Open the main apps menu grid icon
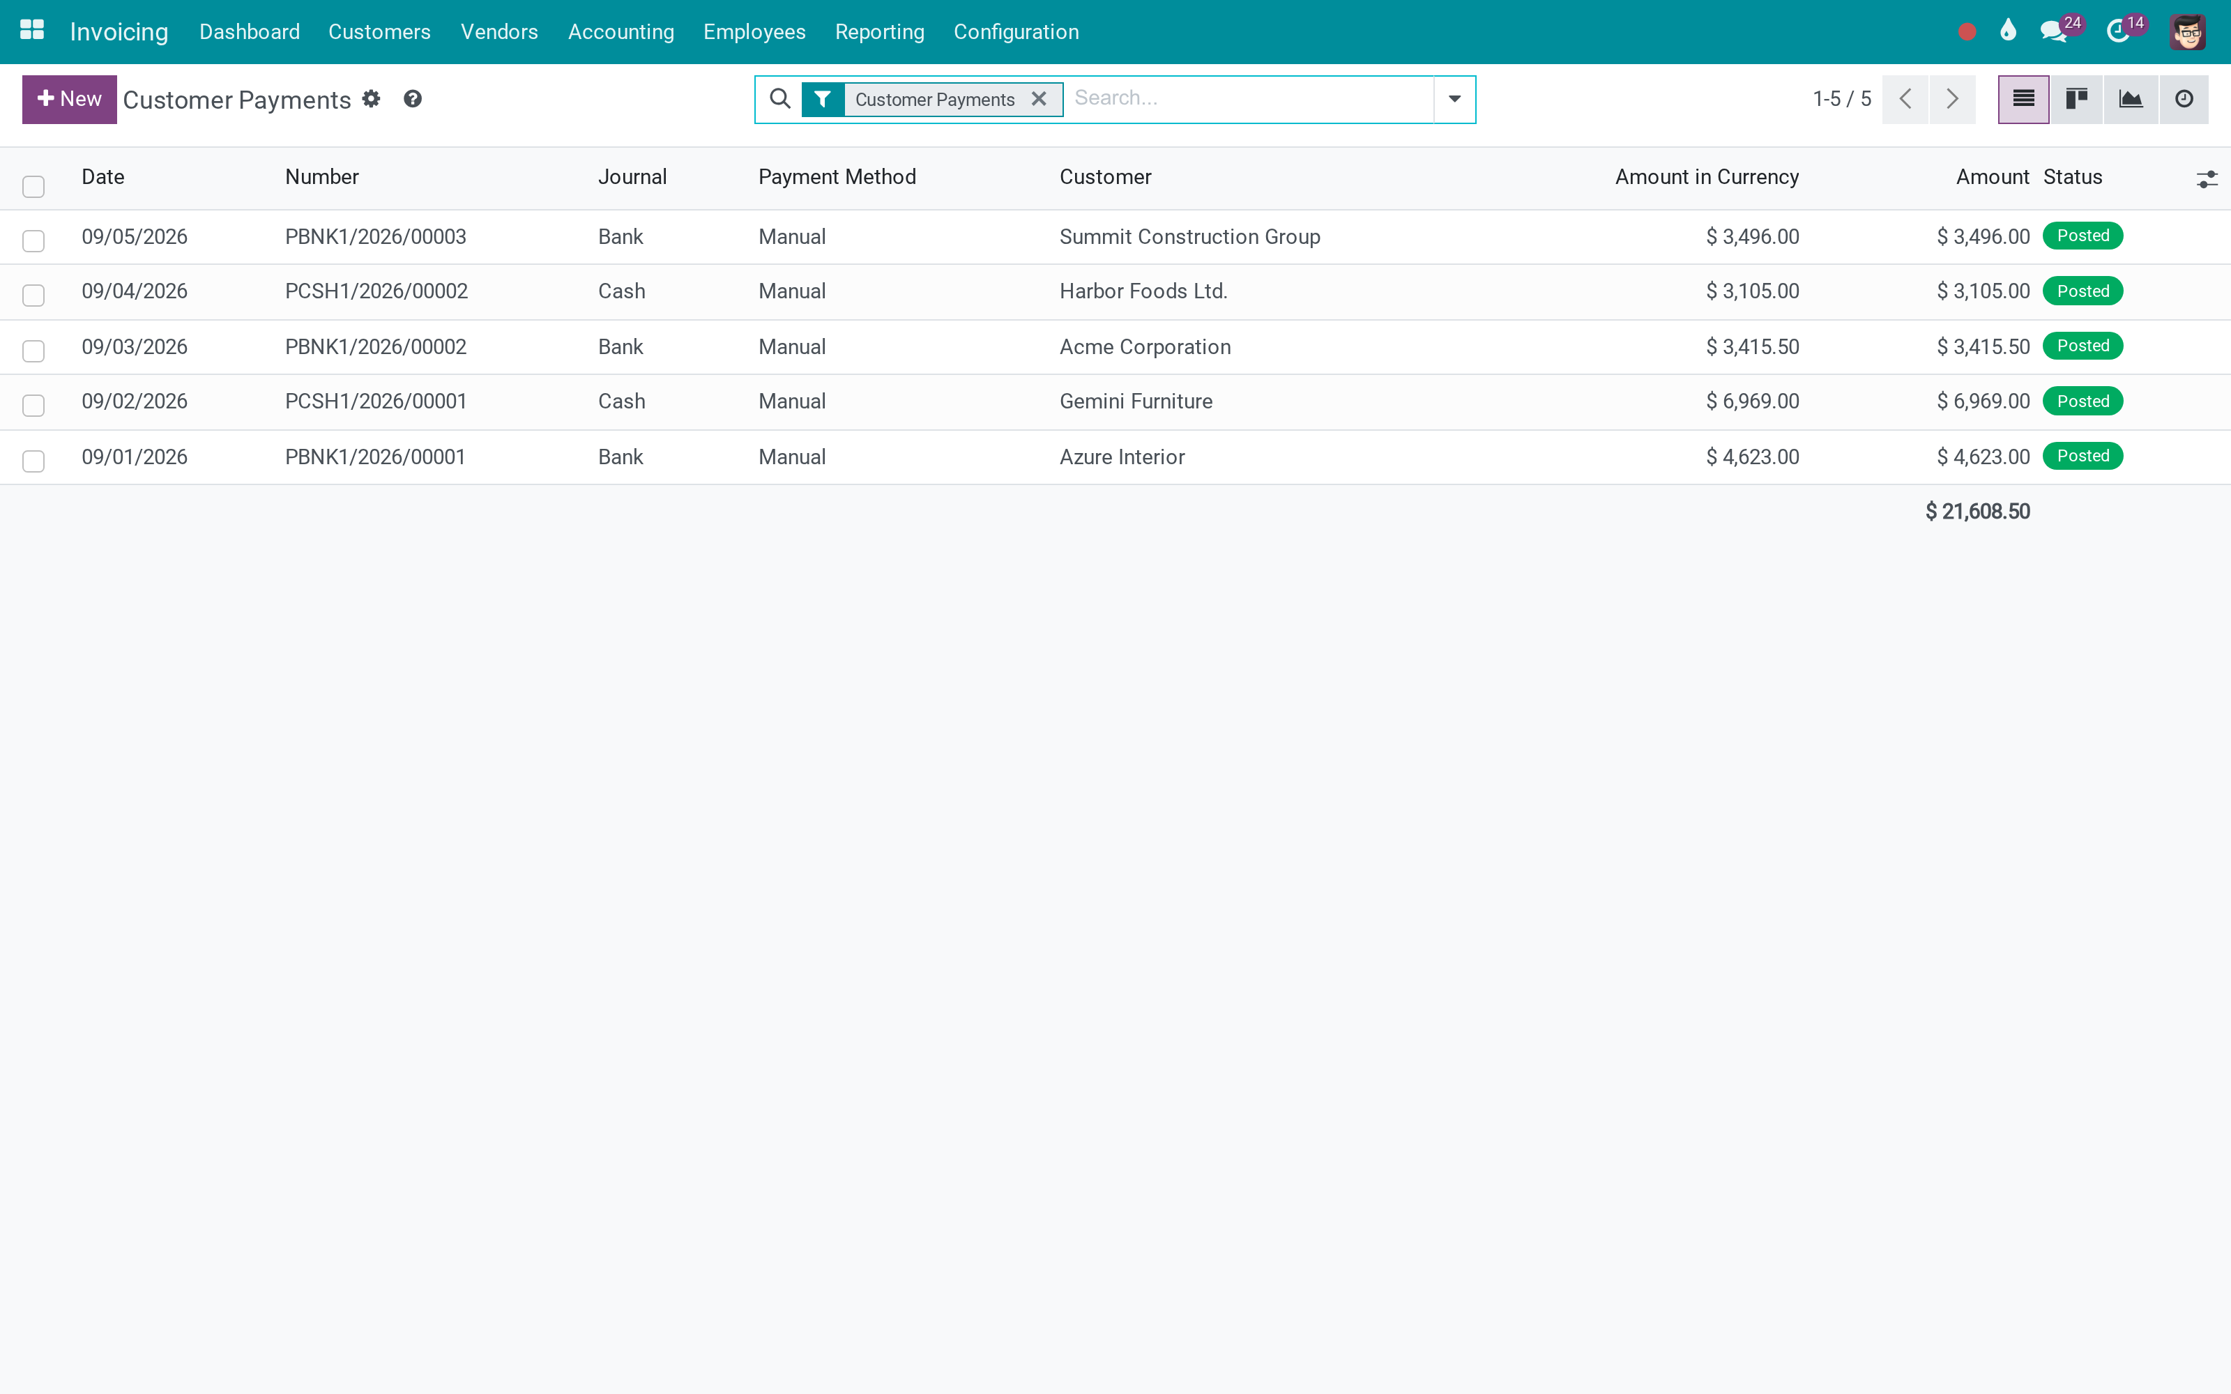 point(32,31)
